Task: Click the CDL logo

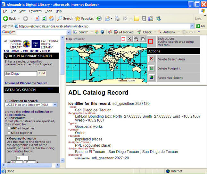Action: [36, 44]
